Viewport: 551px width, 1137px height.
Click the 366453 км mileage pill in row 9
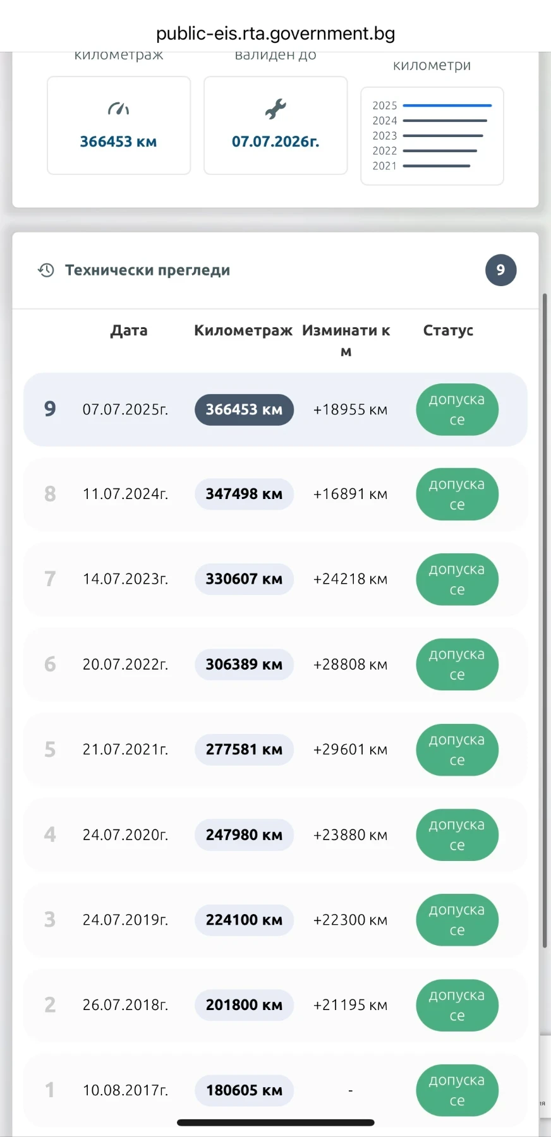click(244, 409)
